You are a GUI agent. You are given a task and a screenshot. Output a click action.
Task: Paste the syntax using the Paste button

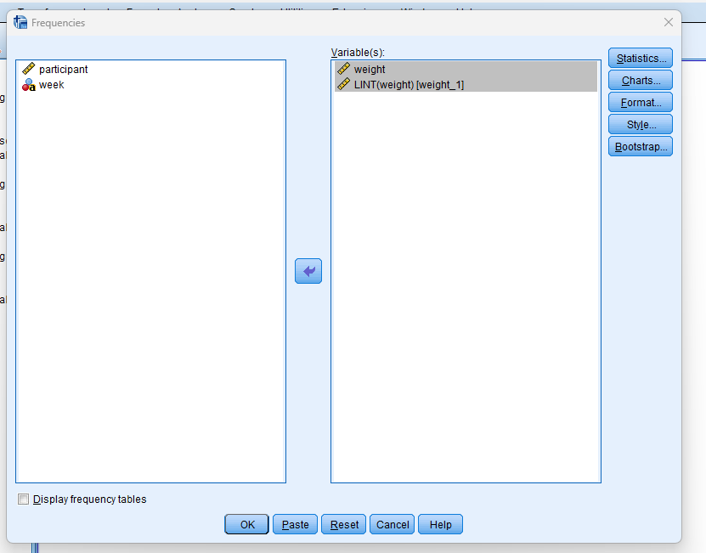point(295,525)
